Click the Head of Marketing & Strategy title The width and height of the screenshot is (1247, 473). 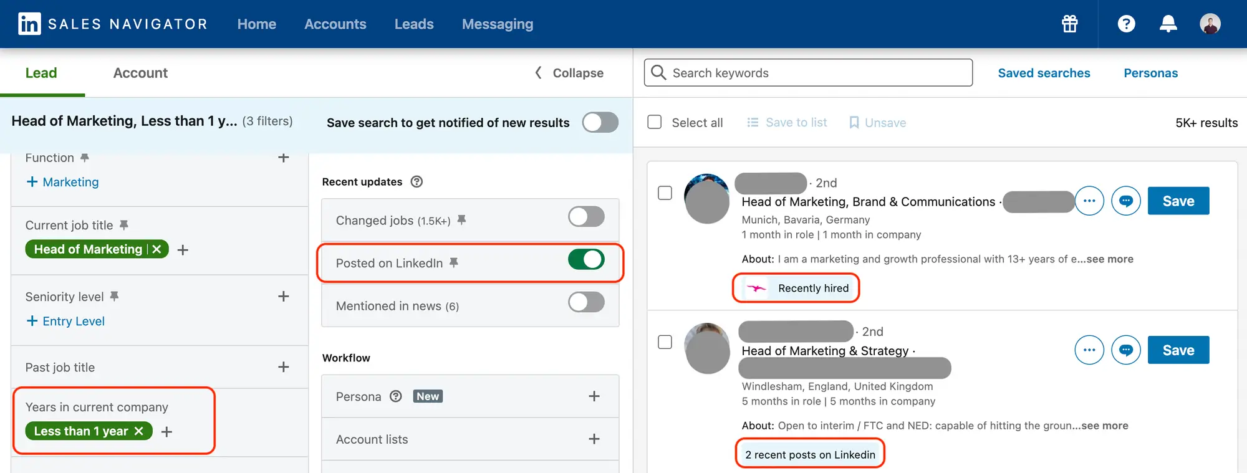[x=825, y=351]
